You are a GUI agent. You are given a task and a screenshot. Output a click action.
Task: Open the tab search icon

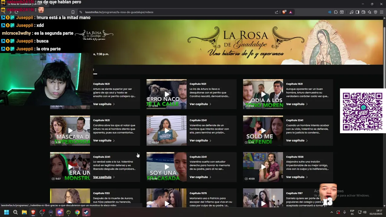point(342,12)
